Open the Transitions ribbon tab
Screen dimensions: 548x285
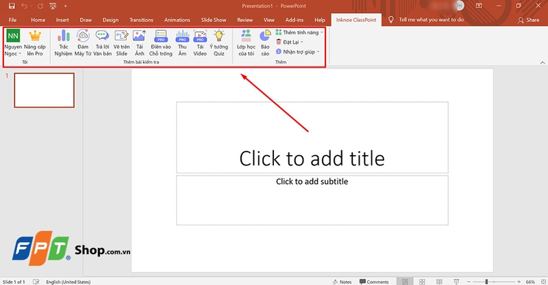click(142, 20)
